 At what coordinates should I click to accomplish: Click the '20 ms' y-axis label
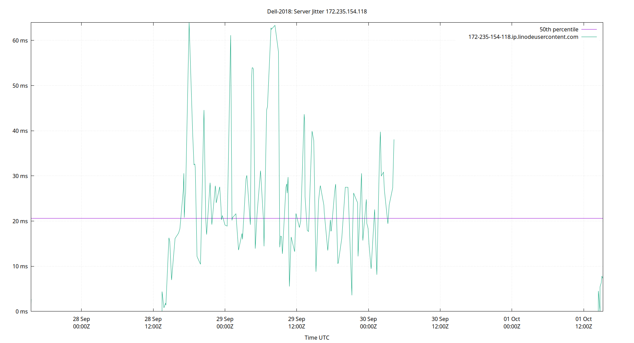[x=20, y=221]
